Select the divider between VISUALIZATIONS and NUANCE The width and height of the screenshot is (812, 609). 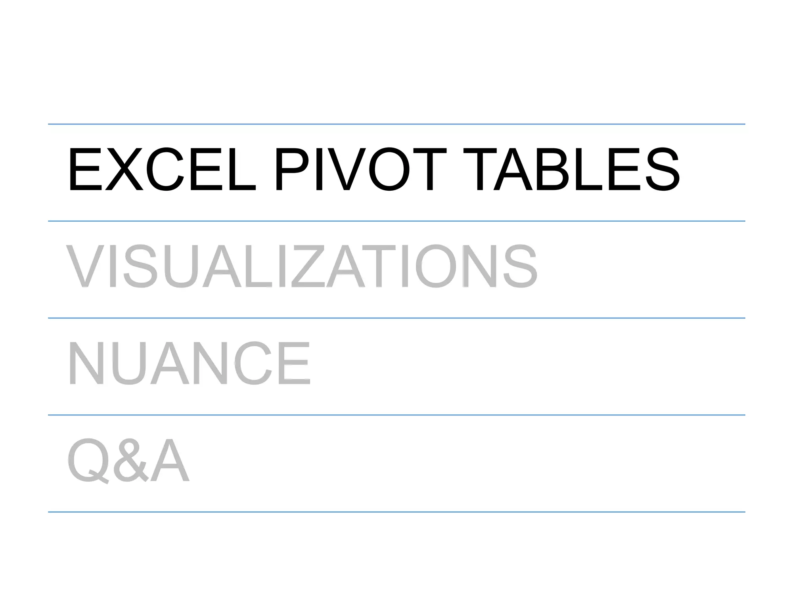(x=396, y=318)
